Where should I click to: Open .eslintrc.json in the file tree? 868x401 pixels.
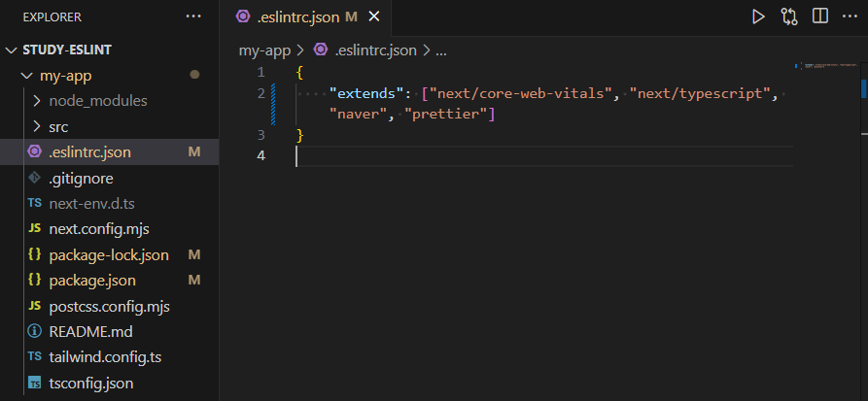point(109,152)
